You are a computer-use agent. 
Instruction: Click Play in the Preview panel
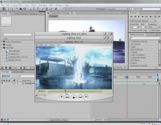pyautogui.click(x=139, y=16)
